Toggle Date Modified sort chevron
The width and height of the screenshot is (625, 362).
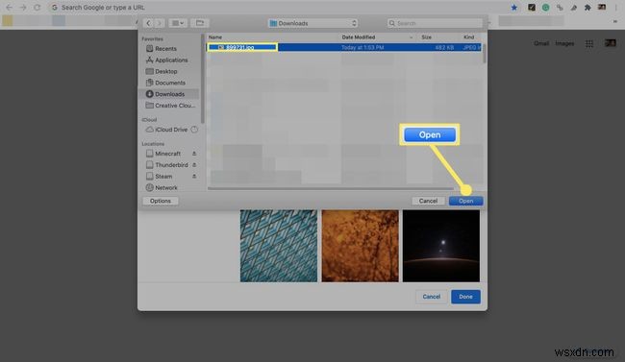[411, 37]
